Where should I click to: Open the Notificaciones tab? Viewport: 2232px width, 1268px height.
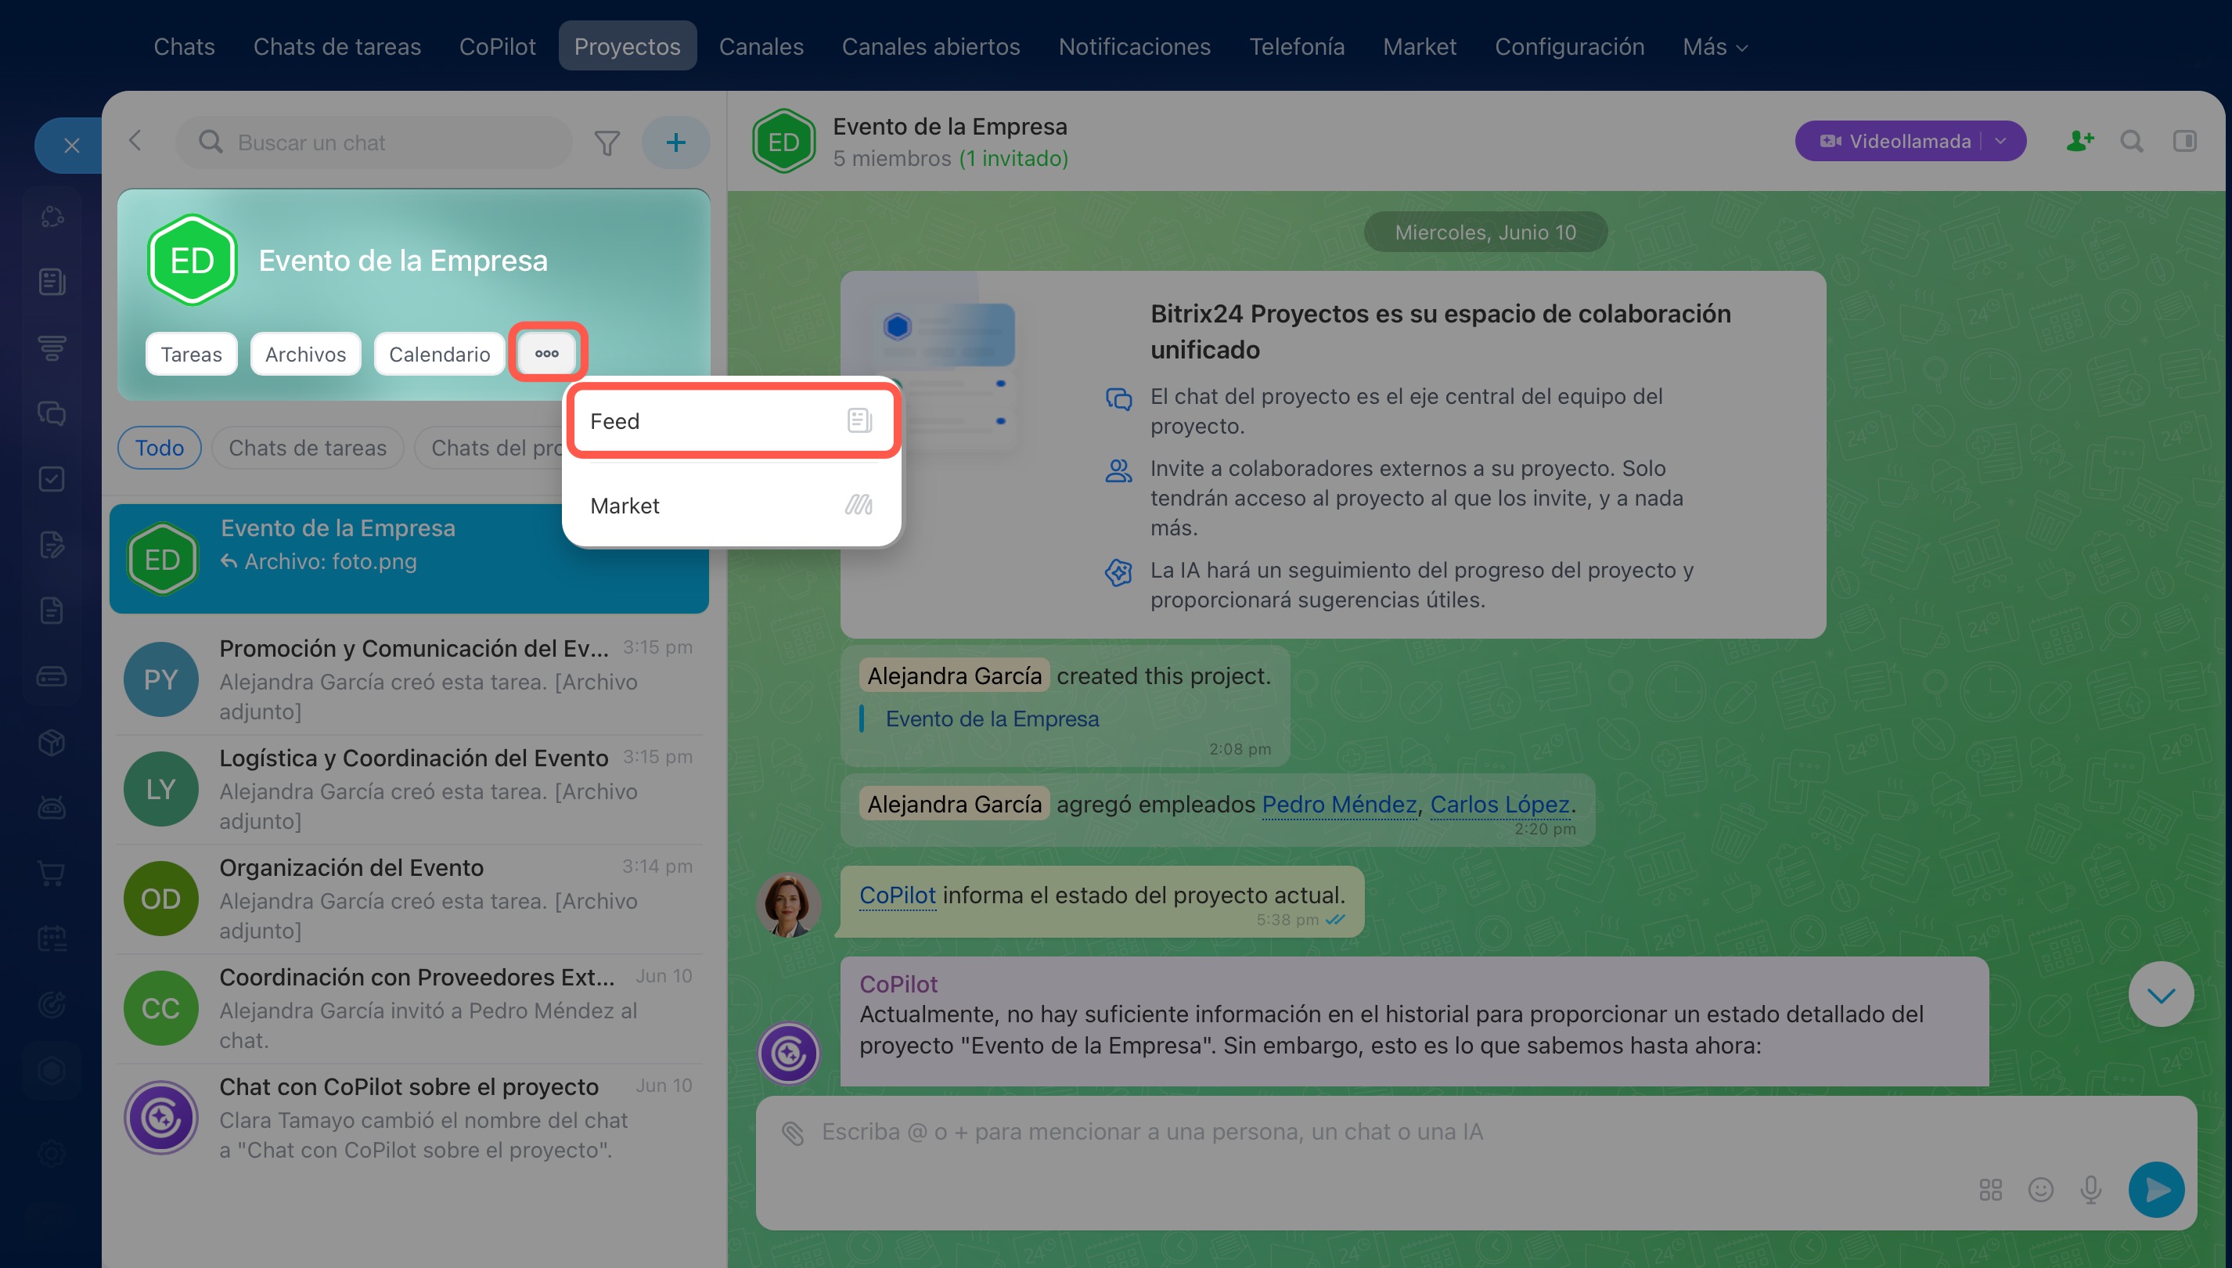coord(1134,46)
